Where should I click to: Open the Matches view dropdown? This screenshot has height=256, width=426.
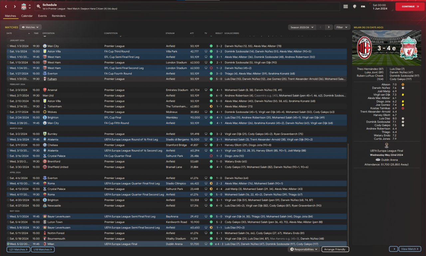point(30,27)
